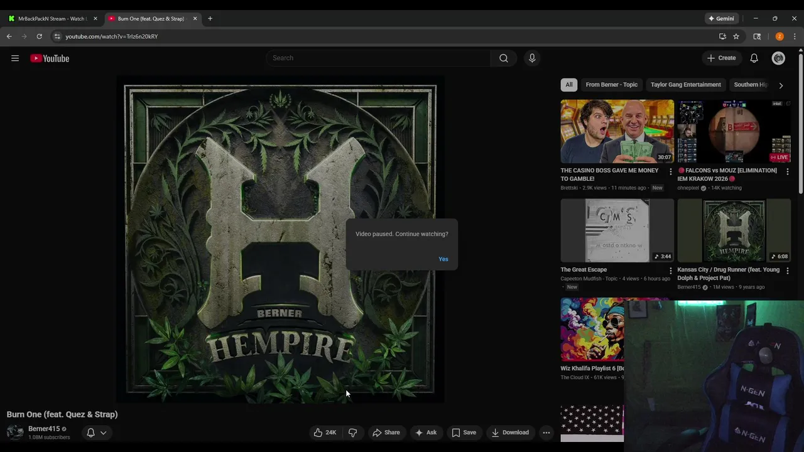Share the Burn One video
The image size is (804, 452).
pos(386,433)
